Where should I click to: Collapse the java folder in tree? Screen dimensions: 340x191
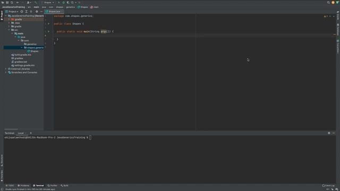pos(15,37)
